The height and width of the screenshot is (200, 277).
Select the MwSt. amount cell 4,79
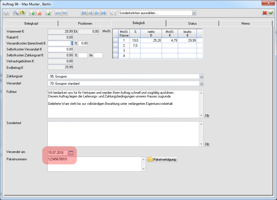[170, 41]
